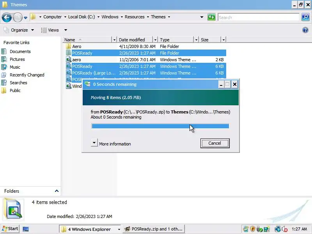This screenshot has height=234, width=312.
Task: Expand arrow after Themes breadcrumb
Action: (169, 17)
